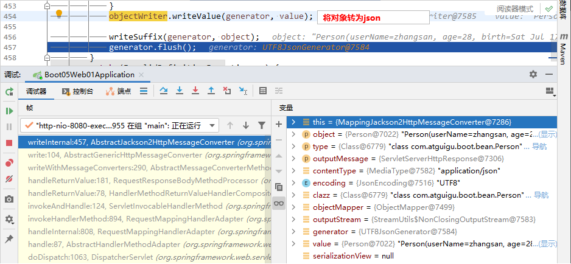The image size is (571, 264).
Task: Click the Run to Cursor icon
Action: click(243, 91)
